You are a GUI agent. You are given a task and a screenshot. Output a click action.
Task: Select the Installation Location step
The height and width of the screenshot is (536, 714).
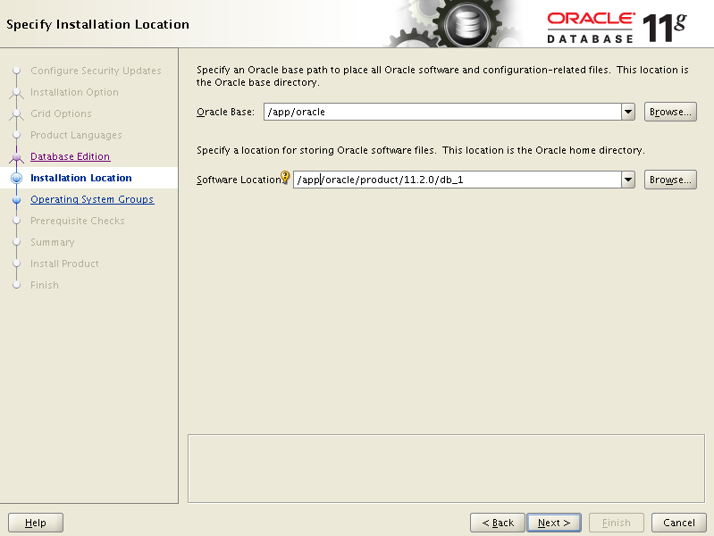81,178
